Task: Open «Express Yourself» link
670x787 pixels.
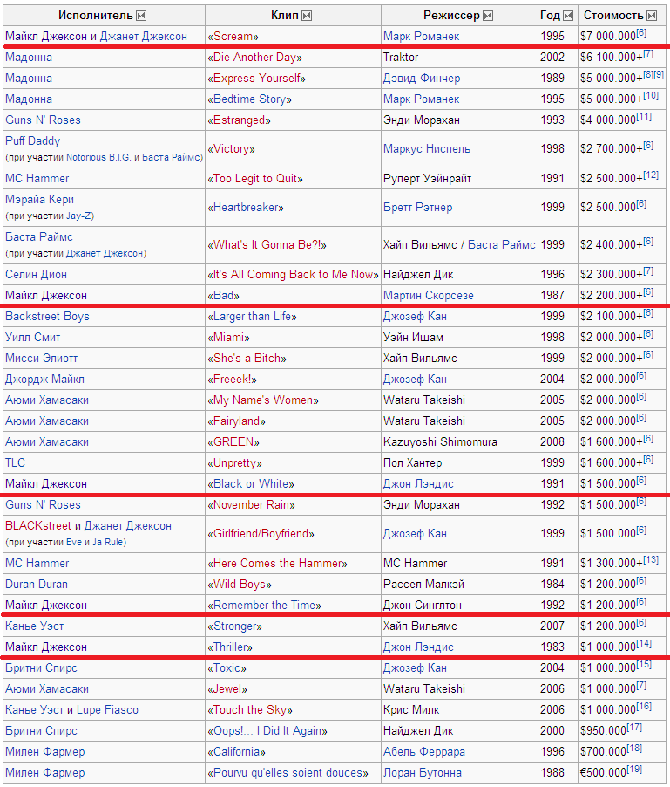Action: [257, 79]
